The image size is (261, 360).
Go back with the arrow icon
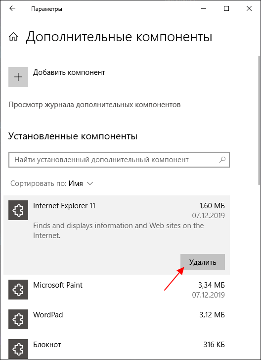(12, 9)
